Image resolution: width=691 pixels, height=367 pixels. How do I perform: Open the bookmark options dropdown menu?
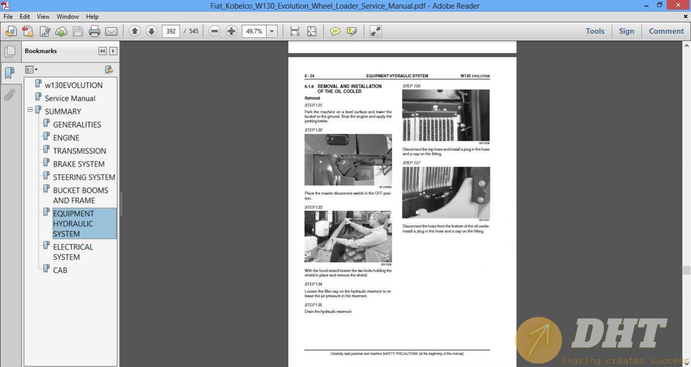(x=31, y=70)
